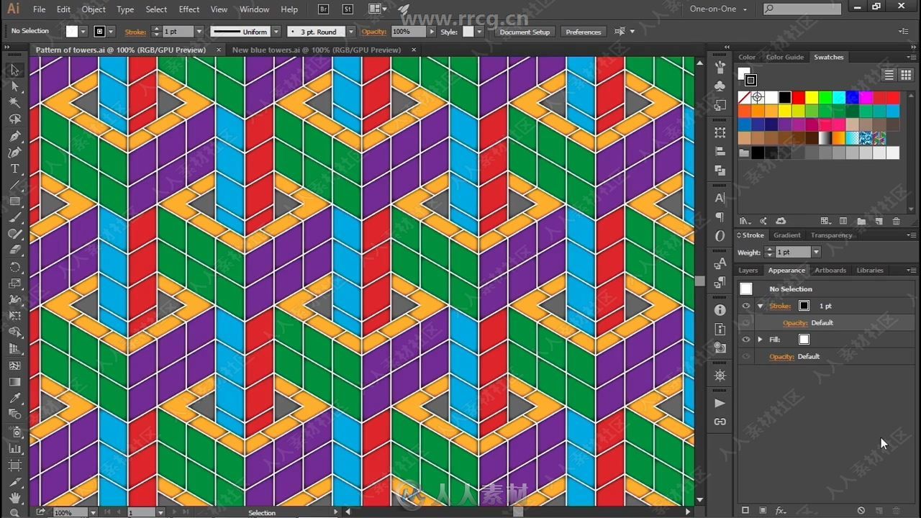Viewport: 921px width, 518px height.
Task: Pick the yellow swatch in top row
Action: (x=812, y=97)
